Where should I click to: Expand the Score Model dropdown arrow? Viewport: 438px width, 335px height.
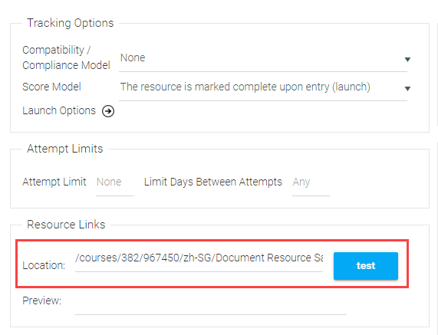click(407, 88)
